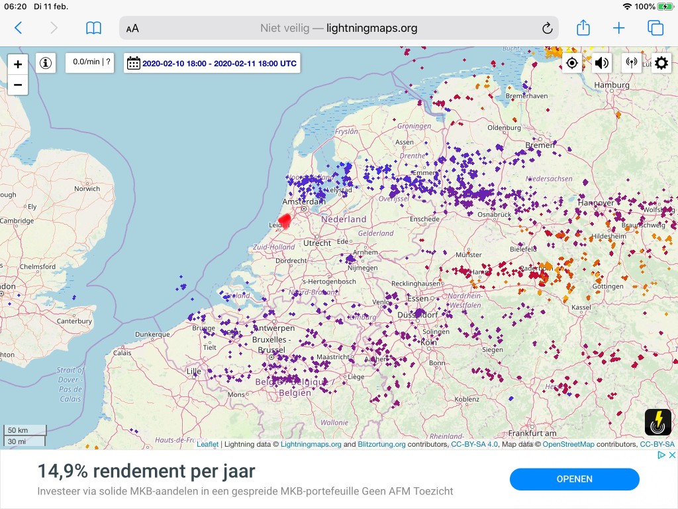
Task: Reload the lightningmaps.org page
Action: 547,28
